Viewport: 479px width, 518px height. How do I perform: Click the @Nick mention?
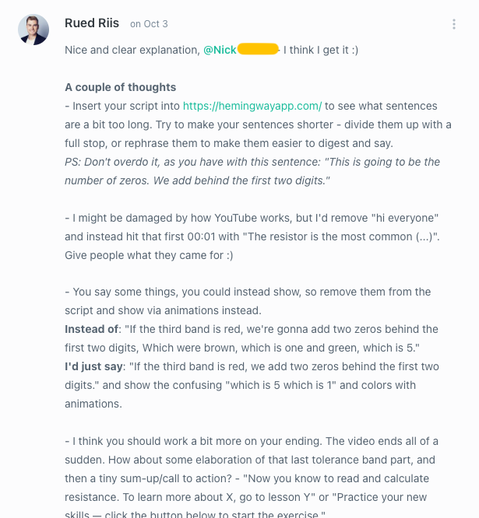point(220,50)
